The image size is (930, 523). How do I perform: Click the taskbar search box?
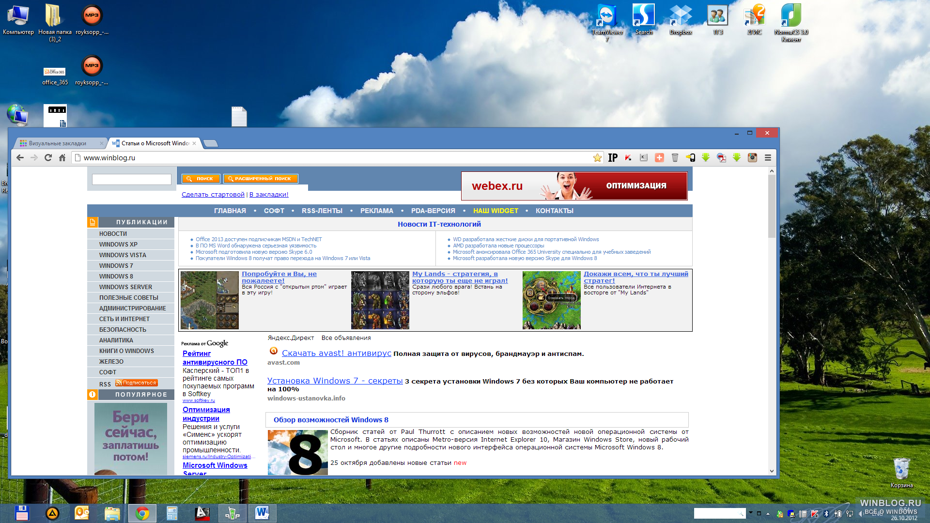[x=719, y=513]
